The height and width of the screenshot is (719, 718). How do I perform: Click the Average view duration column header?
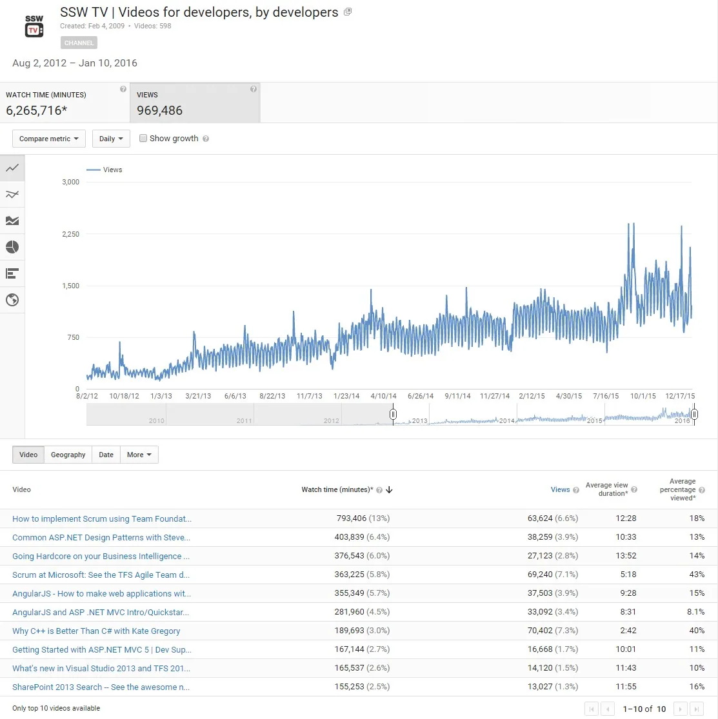(606, 489)
